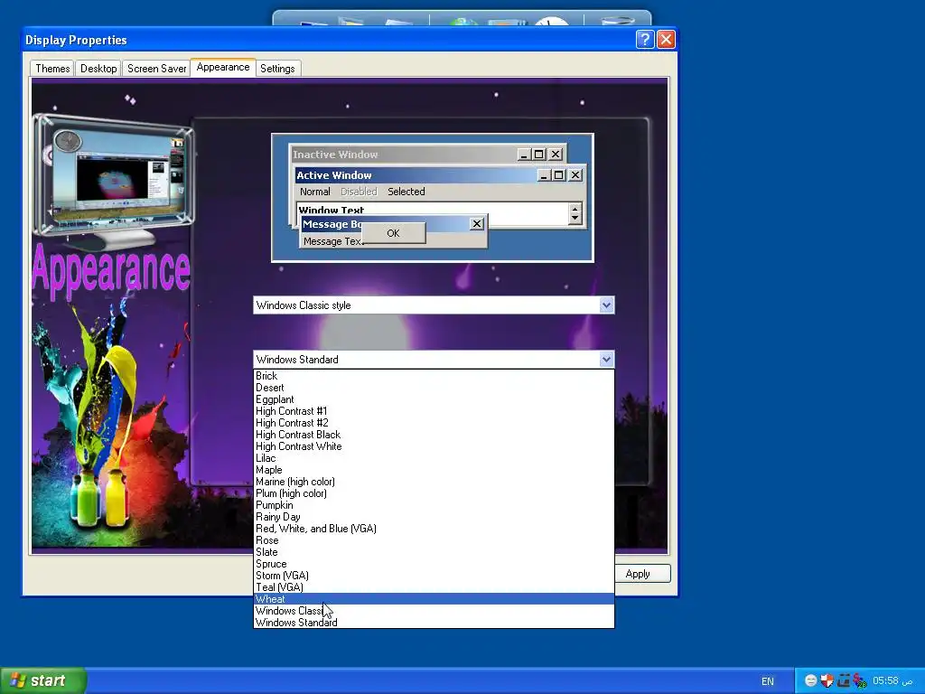Click the preview scrollbar up arrow
925x694 pixels.
[x=575, y=209]
